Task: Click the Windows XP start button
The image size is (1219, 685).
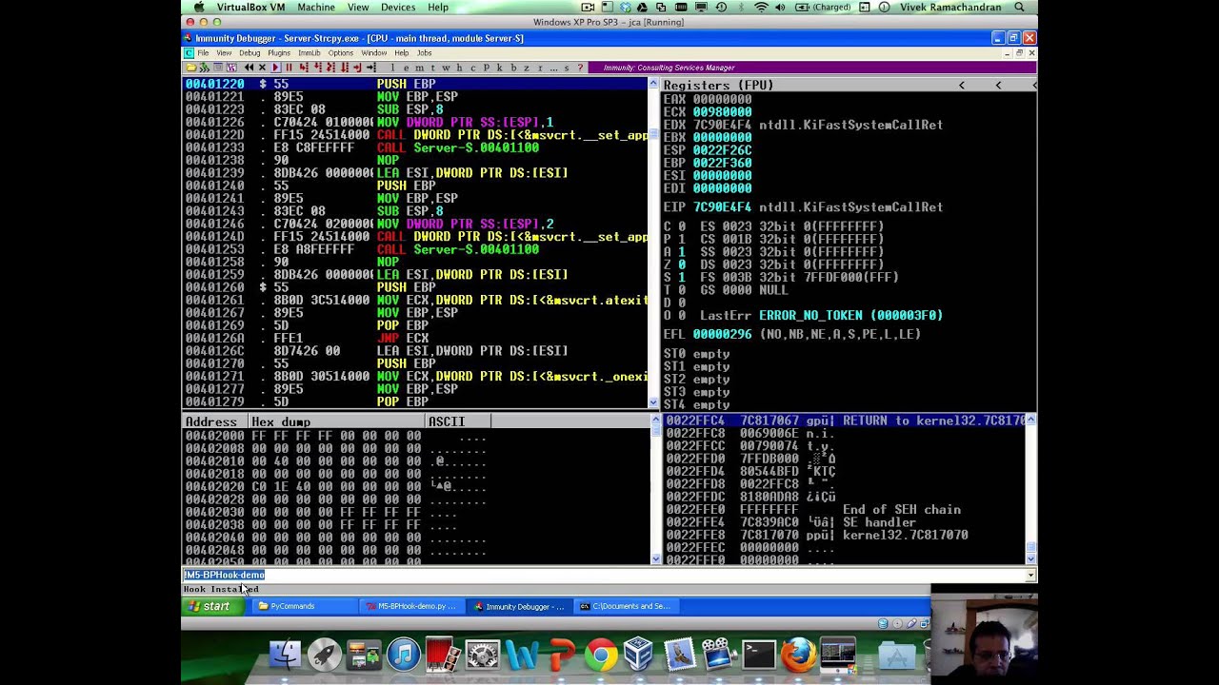Action: (x=210, y=606)
